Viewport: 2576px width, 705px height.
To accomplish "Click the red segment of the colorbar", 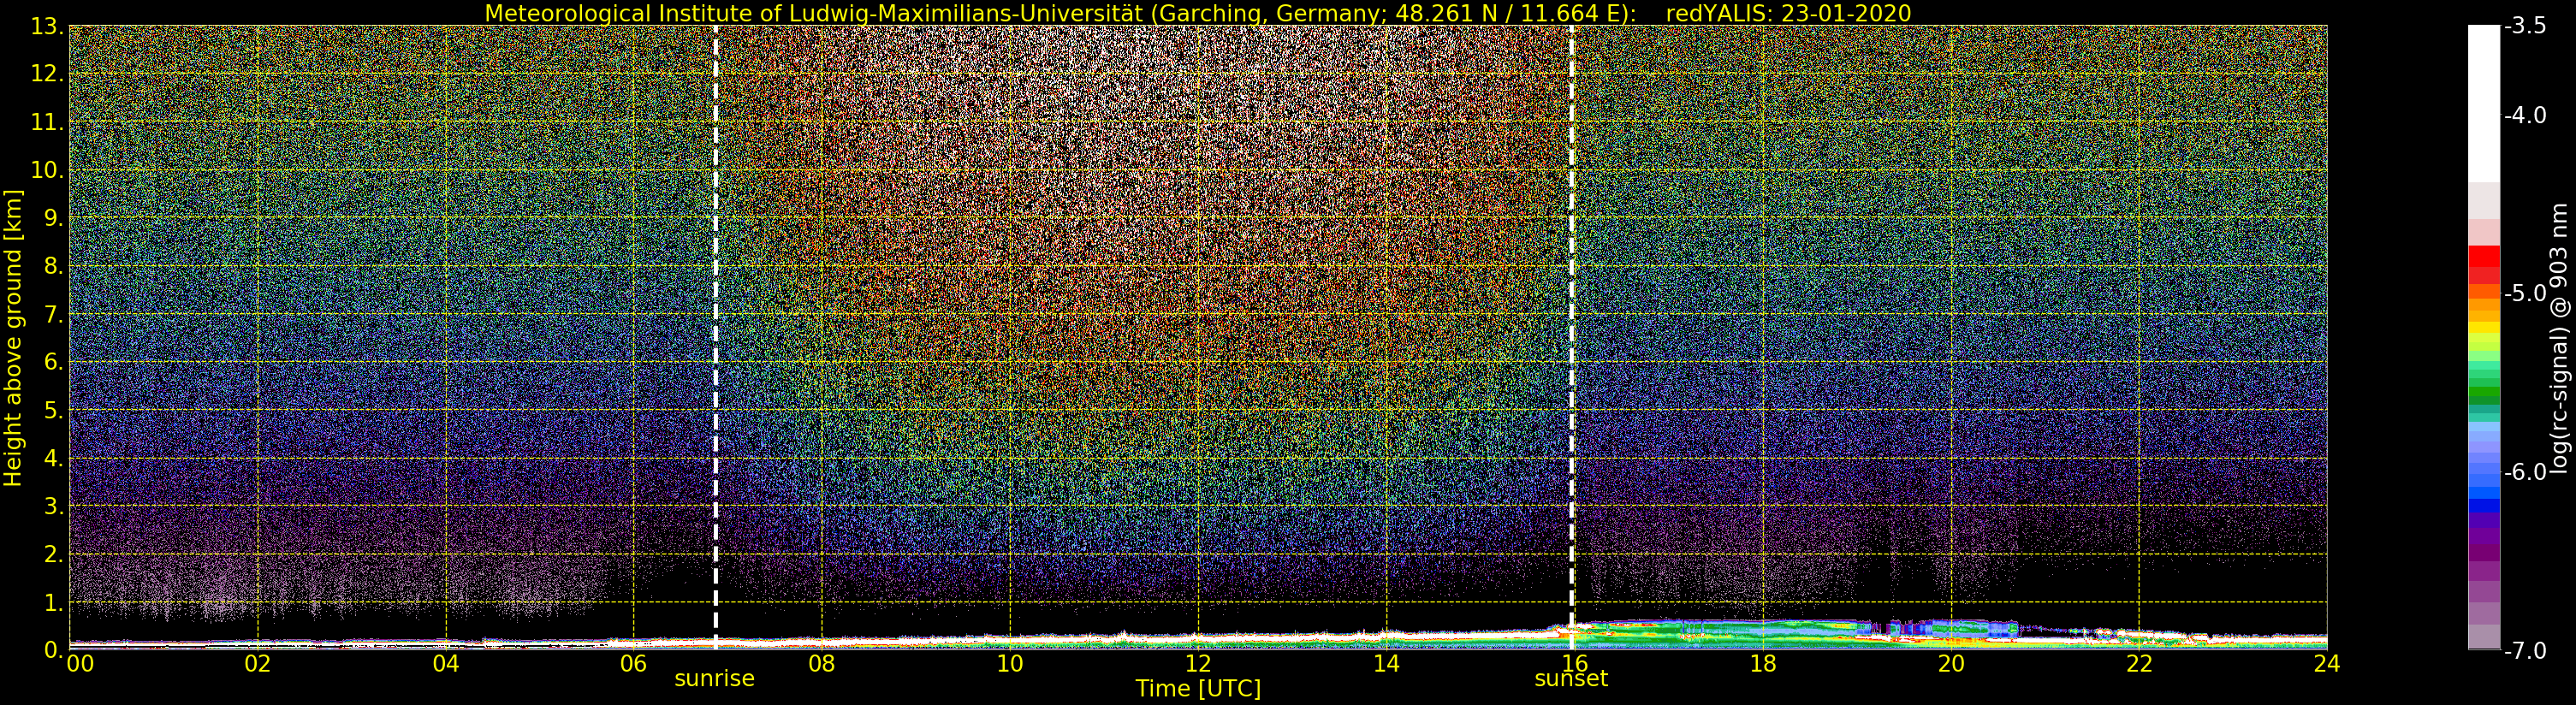I will click(x=2483, y=256).
